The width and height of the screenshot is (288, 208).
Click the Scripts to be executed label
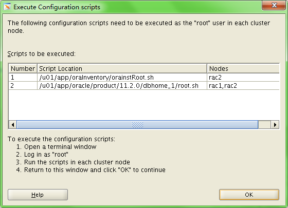tap(42, 54)
